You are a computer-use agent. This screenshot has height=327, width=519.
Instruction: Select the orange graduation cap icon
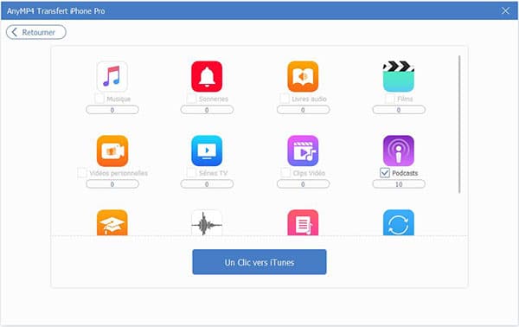[x=112, y=222]
